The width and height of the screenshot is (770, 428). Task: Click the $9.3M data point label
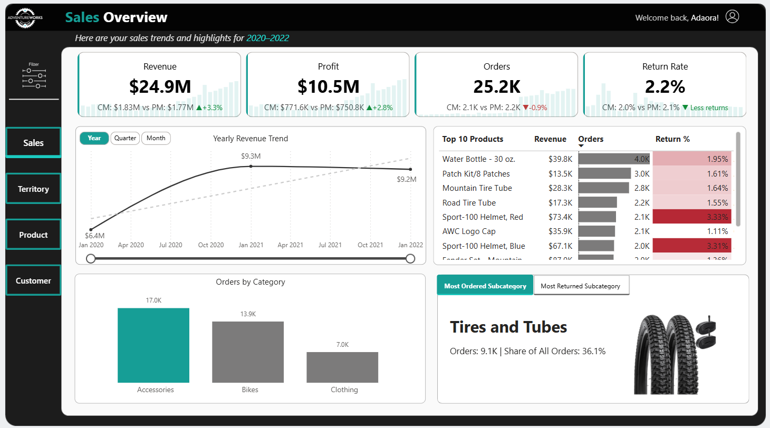coord(251,157)
